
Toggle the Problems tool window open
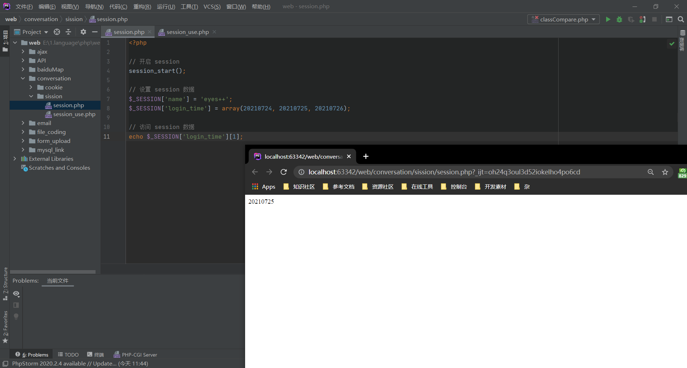pos(35,354)
